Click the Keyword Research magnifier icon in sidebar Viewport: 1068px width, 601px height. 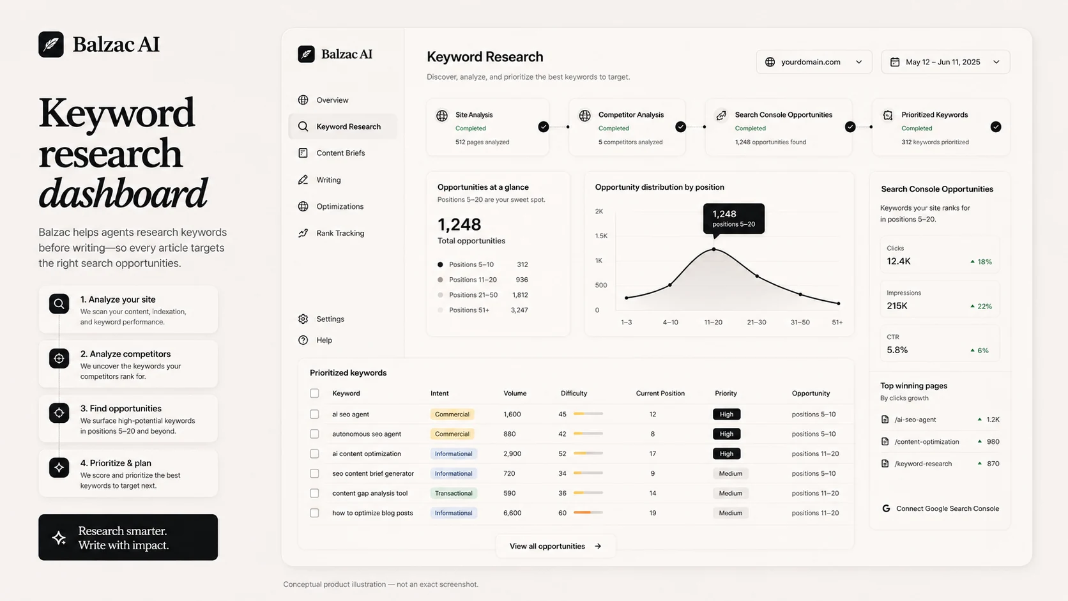point(303,126)
